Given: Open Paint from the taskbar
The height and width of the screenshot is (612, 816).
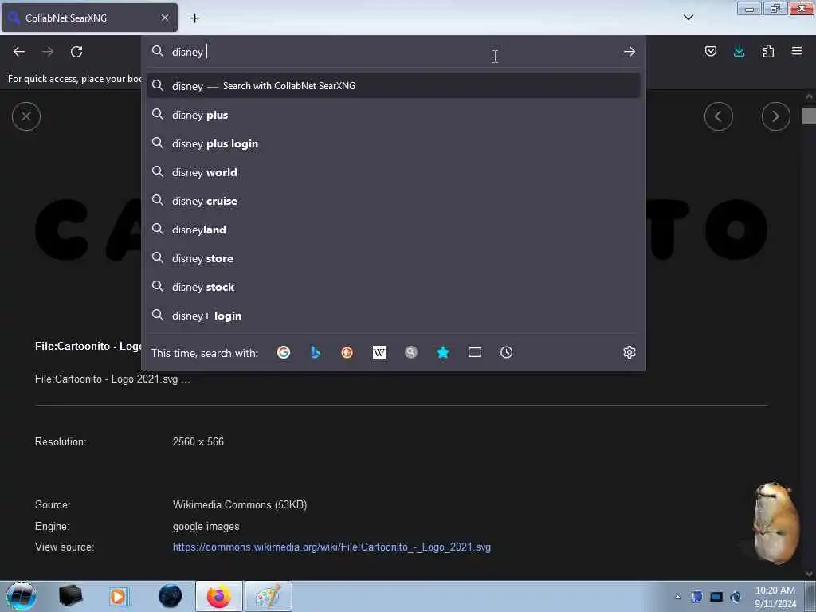Looking at the screenshot, I should tap(268, 596).
